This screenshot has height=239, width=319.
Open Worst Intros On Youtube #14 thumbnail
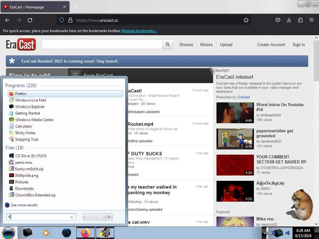click(x=235, y=113)
